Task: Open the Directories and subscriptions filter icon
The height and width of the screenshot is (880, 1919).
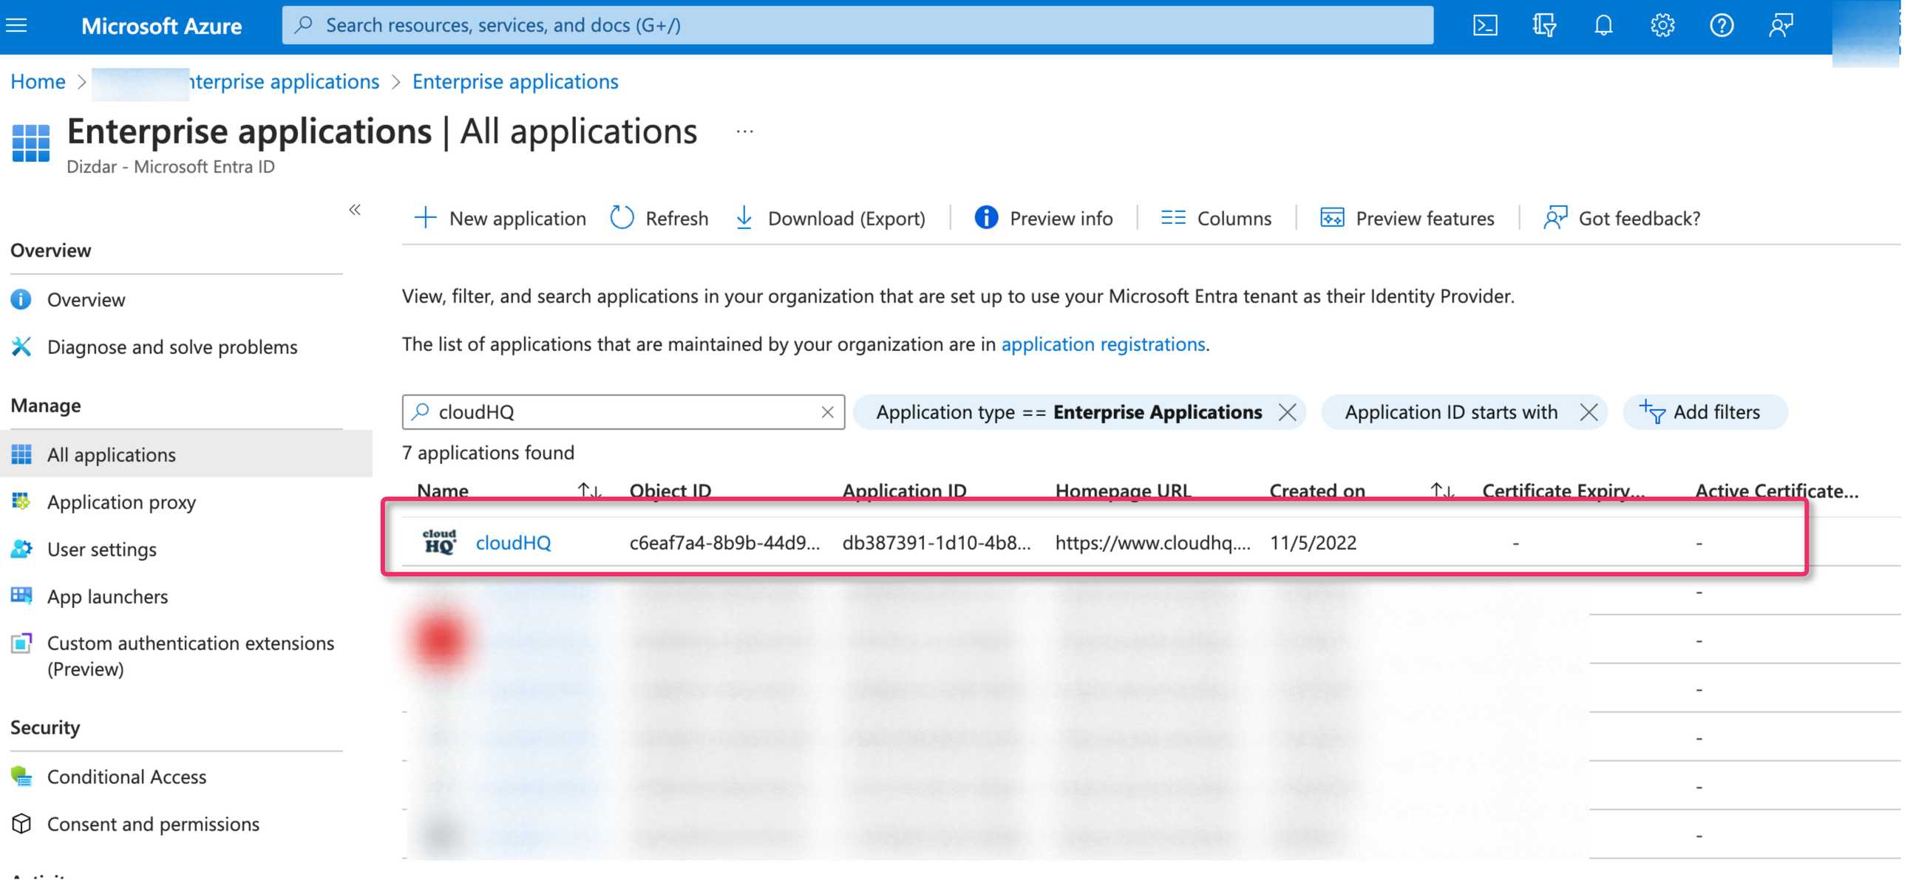Action: (x=1544, y=25)
